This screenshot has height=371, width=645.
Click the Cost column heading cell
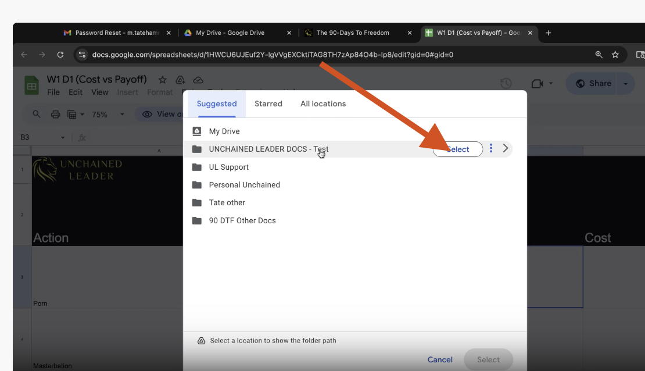click(614, 215)
